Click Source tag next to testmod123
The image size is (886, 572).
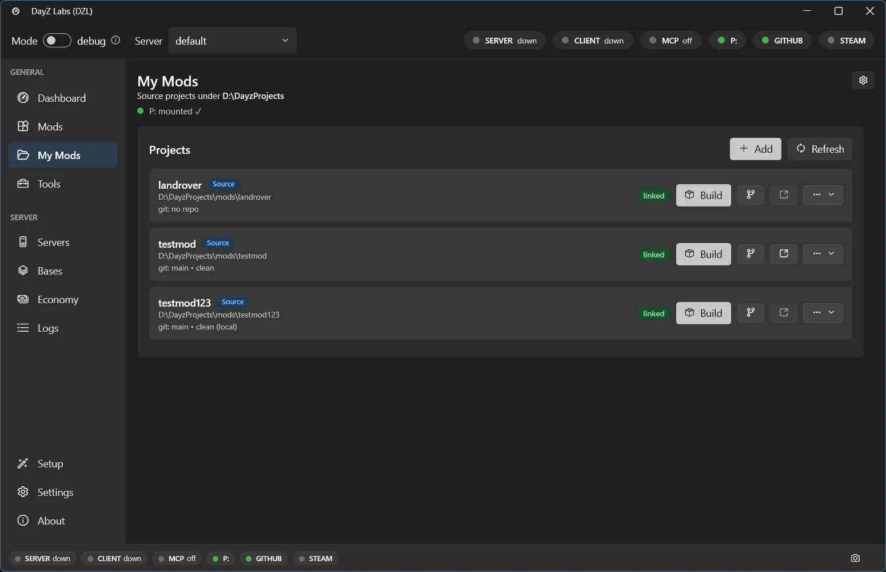pos(233,302)
